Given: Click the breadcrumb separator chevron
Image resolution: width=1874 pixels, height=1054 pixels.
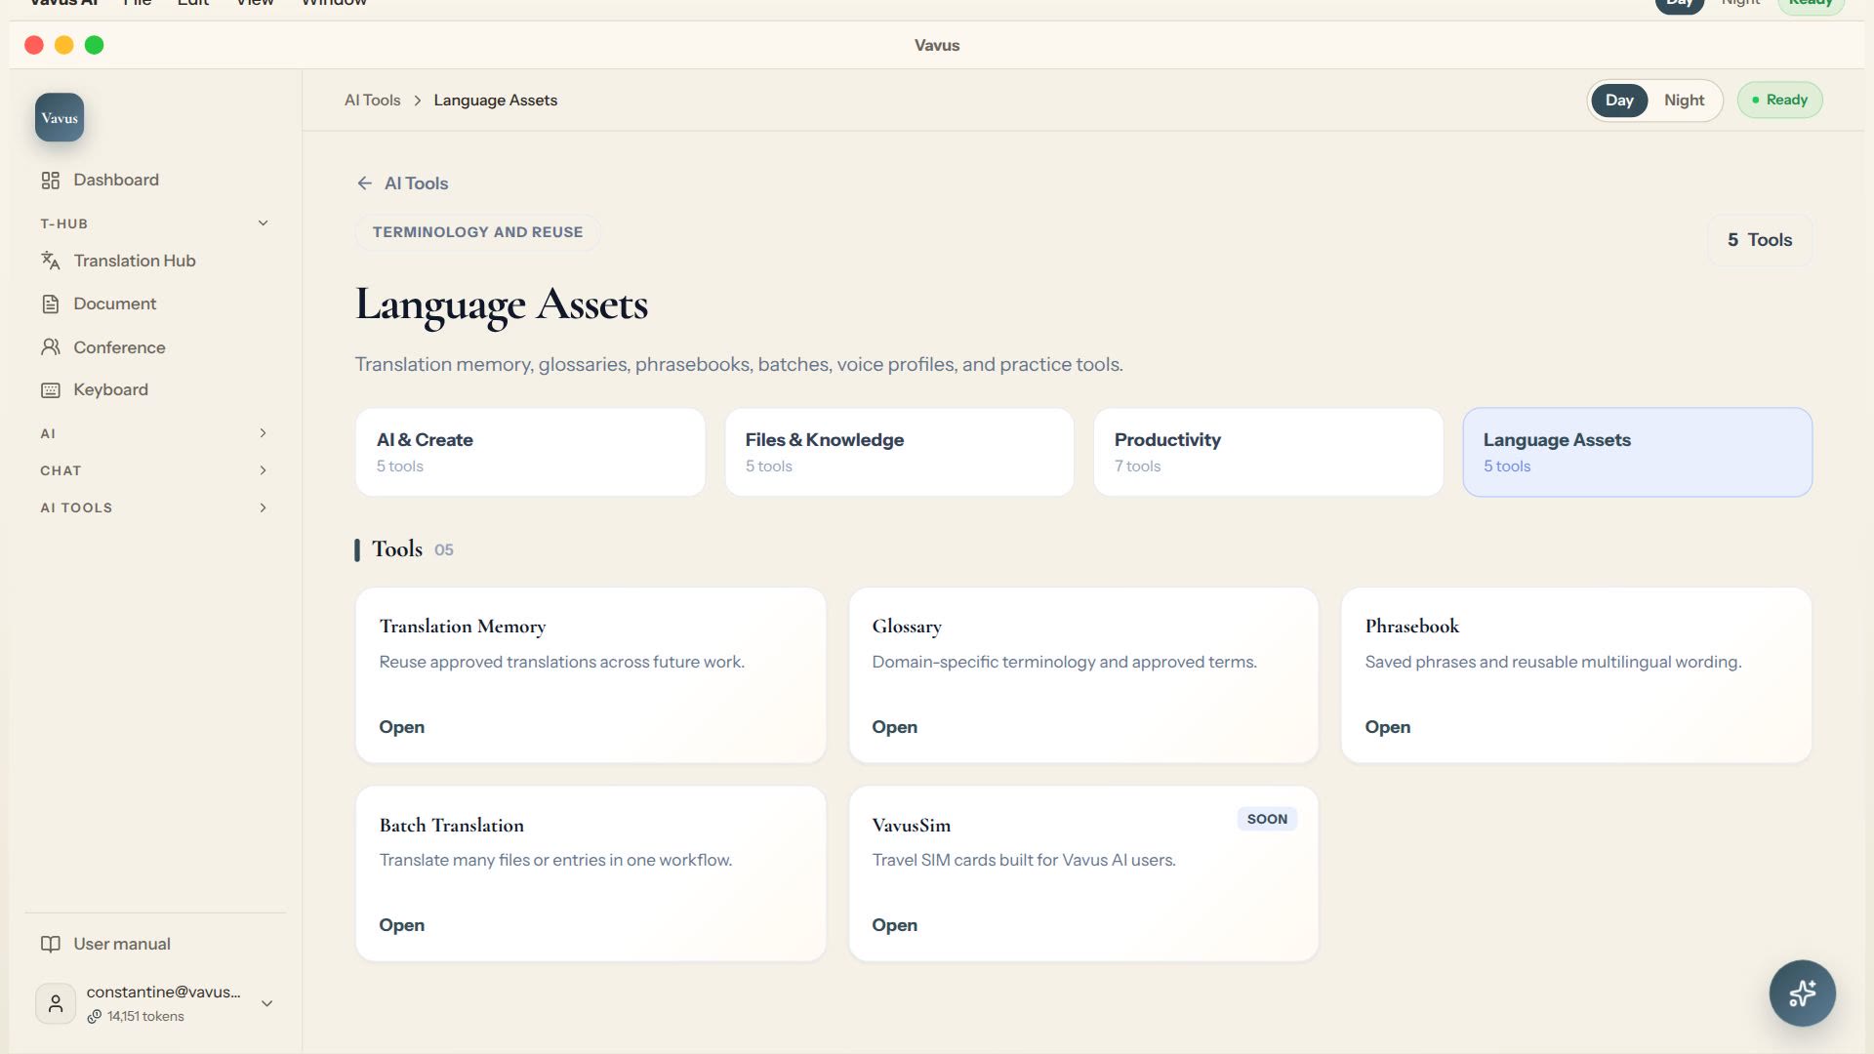Looking at the screenshot, I should pyautogui.click(x=418, y=101).
